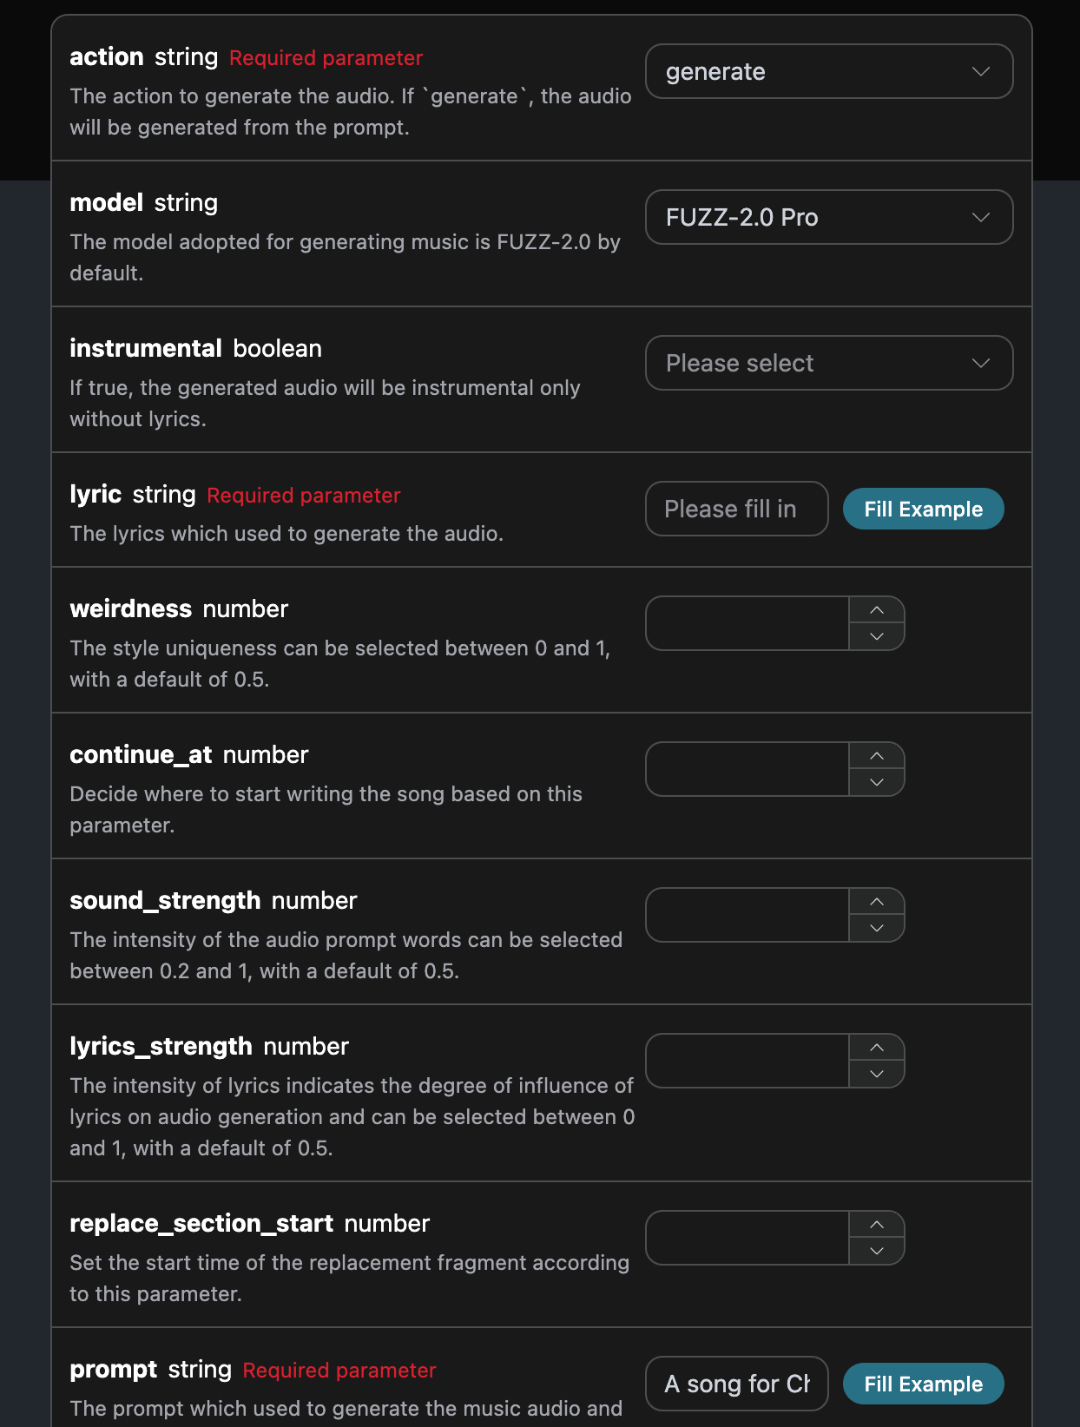Image resolution: width=1080 pixels, height=1427 pixels.
Task: Decrement continue_at using down arrow
Action: pos(877,782)
